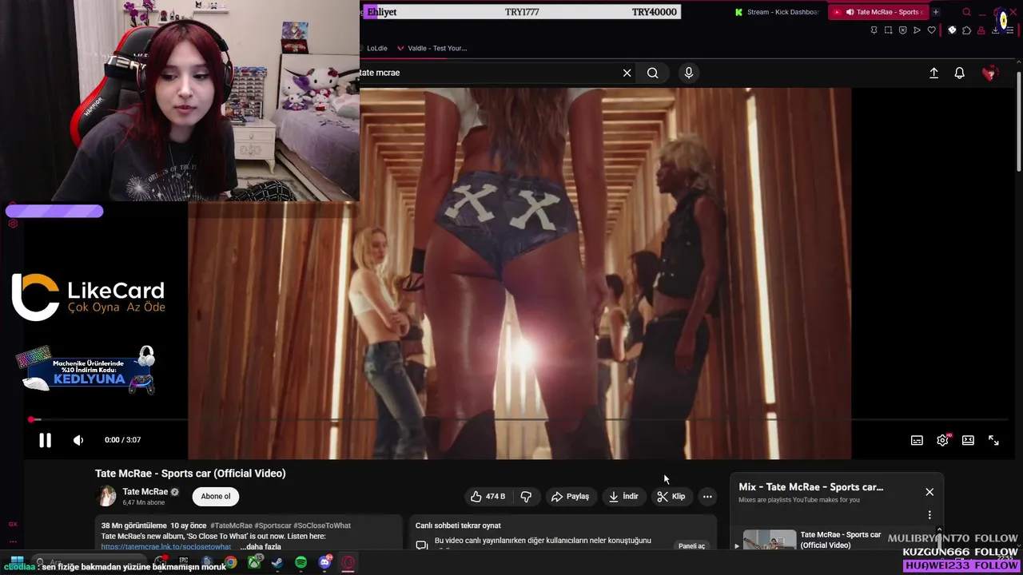The image size is (1023, 575).
Task: Open the Mix playlist three-dot options menu
Action: pyautogui.click(x=929, y=515)
